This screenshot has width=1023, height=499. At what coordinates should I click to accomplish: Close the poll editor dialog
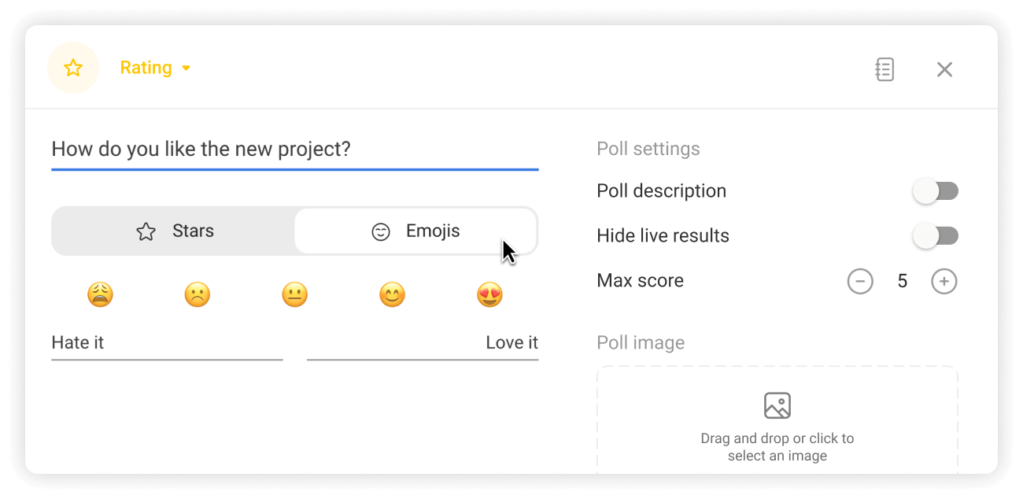point(944,69)
